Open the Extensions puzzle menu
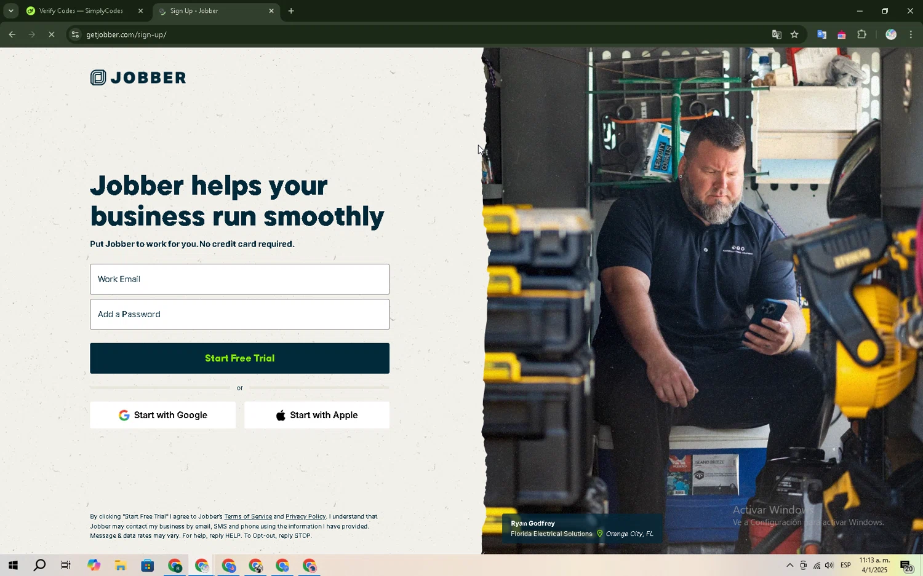 (x=861, y=35)
